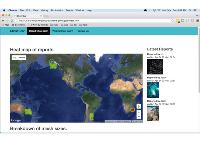Open Jason's 07:16 turtle photo
The height and width of the screenshot is (142, 200).
click(153, 113)
